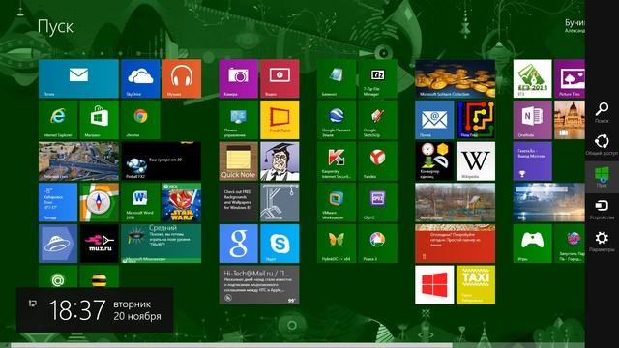Open the Игры Xbox controller tile
This screenshot has height=348, width=619.
(533, 244)
